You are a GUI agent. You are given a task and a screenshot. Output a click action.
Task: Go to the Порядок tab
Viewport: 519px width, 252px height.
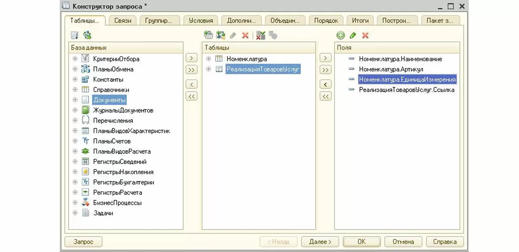click(x=326, y=20)
